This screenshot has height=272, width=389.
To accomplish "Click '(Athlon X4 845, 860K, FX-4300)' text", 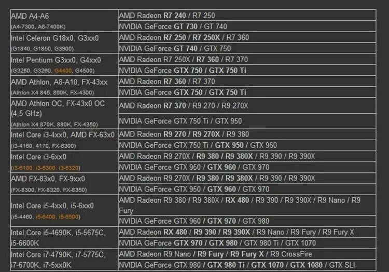I will click(52, 93).
